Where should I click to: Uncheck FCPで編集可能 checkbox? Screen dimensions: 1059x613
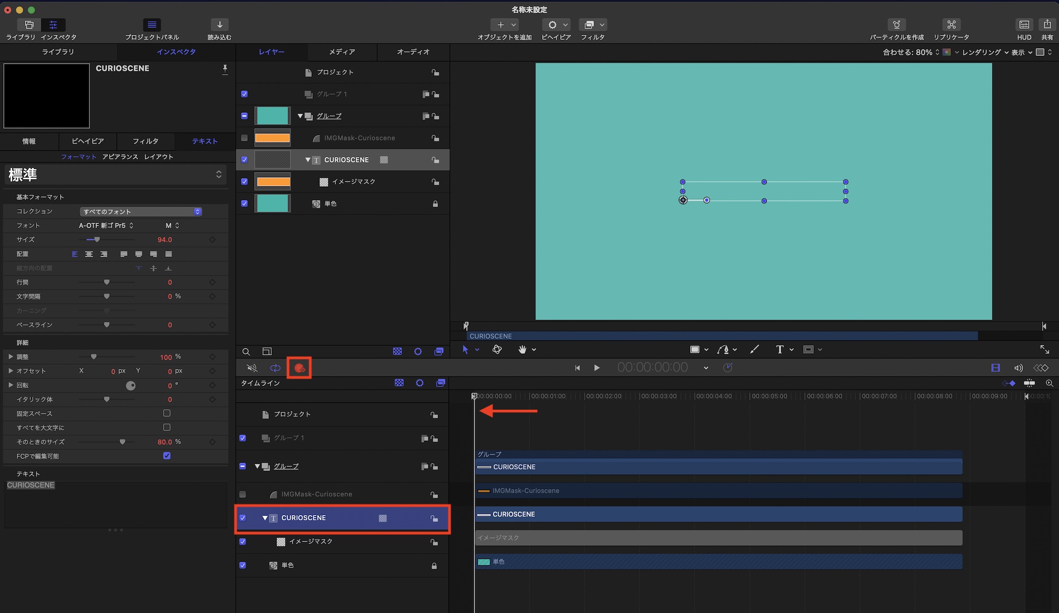click(167, 456)
